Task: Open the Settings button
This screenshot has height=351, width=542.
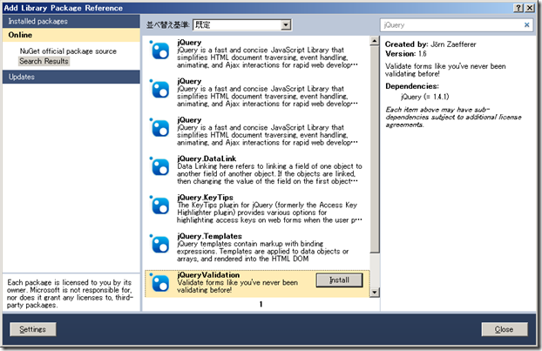Action: (33, 329)
